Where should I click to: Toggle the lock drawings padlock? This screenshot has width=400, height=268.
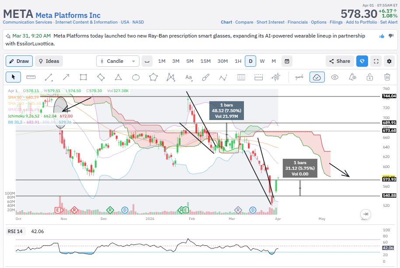click(370, 77)
